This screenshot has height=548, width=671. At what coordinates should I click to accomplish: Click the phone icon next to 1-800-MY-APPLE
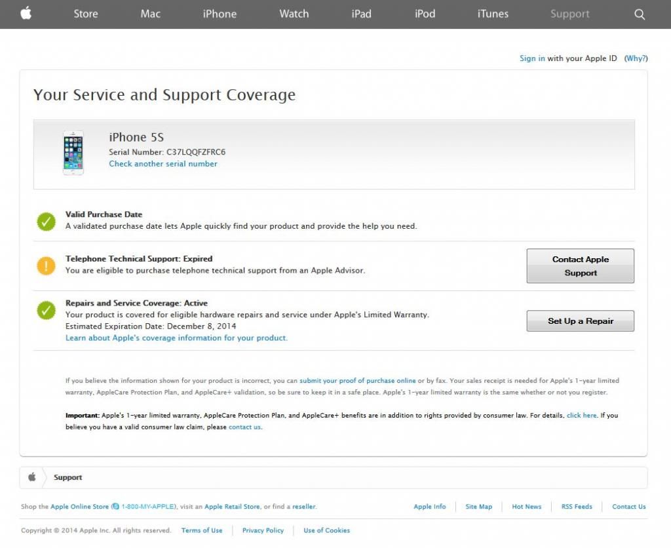(x=115, y=507)
